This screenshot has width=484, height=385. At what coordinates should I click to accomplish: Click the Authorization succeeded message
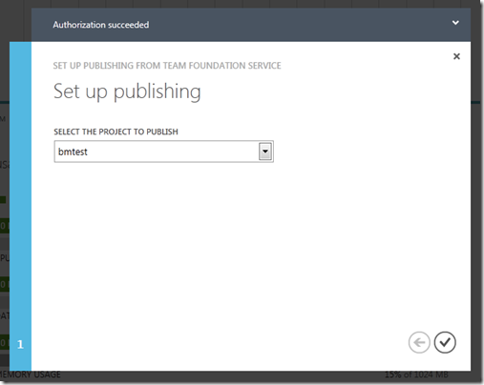101,25
